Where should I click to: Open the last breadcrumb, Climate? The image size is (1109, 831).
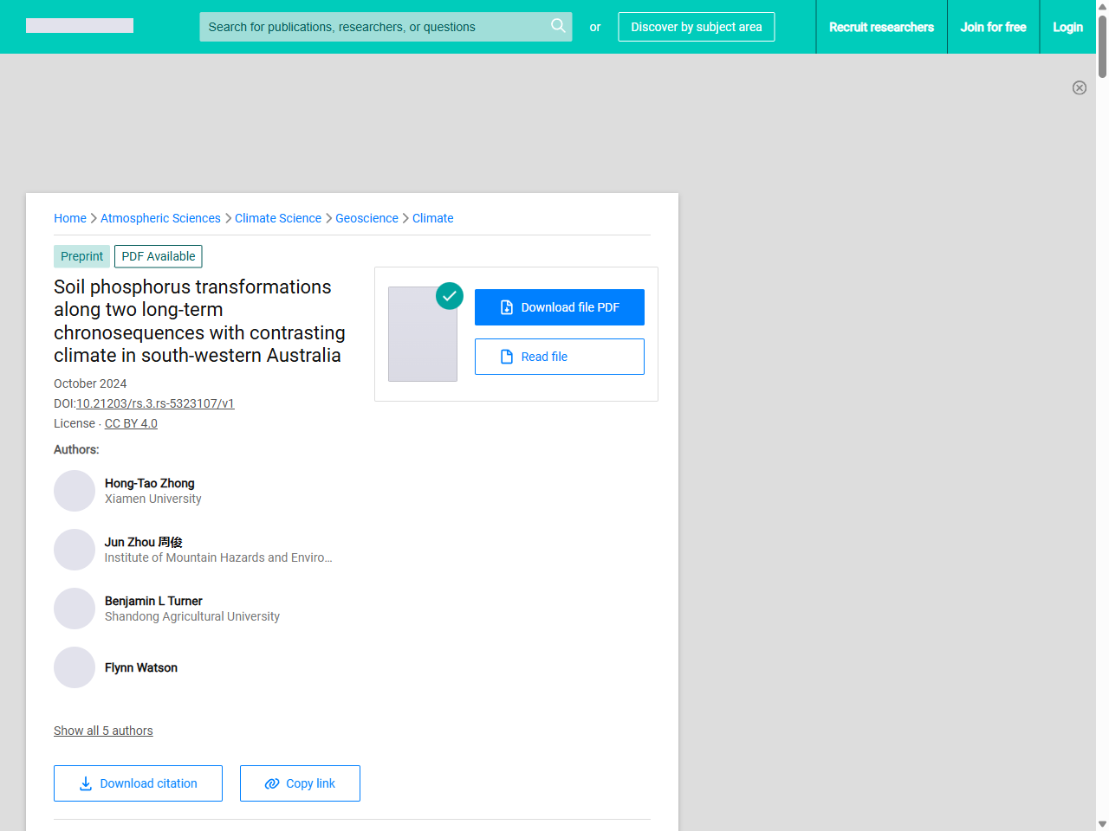tap(433, 218)
